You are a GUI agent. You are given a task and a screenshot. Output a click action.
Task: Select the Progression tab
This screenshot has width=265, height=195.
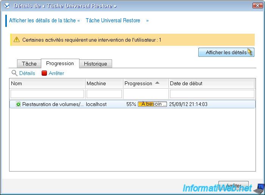(60, 63)
